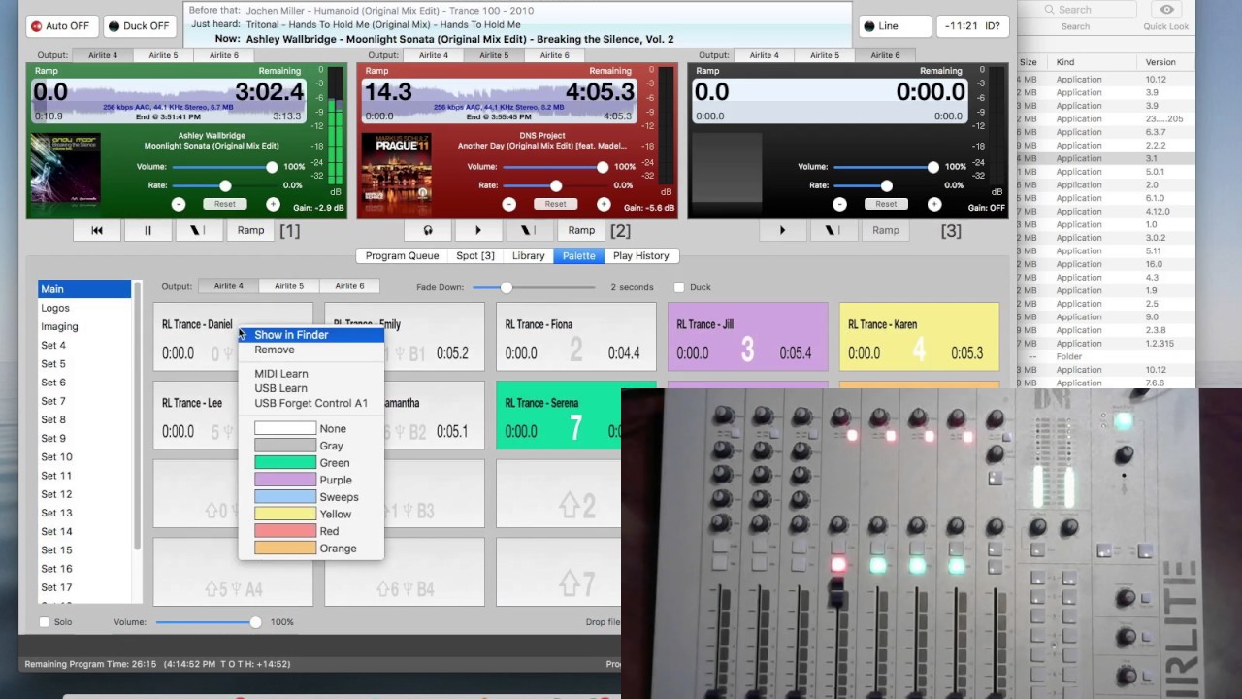The width and height of the screenshot is (1242, 699).
Task: Click the fade-out icon on player 3
Action: [x=833, y=230]
